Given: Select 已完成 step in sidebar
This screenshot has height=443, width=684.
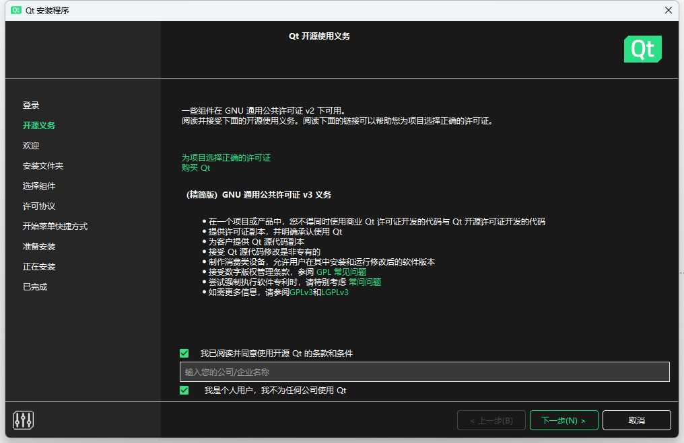Looking at the screenshot, I should click(35, 286).
